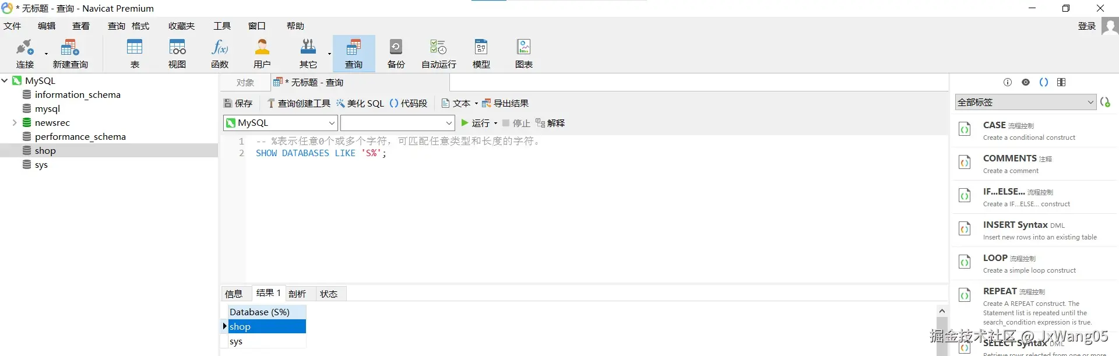Select the performance_schema database
The width and height of the screenshot is (1119, 356).
(80, 136)
